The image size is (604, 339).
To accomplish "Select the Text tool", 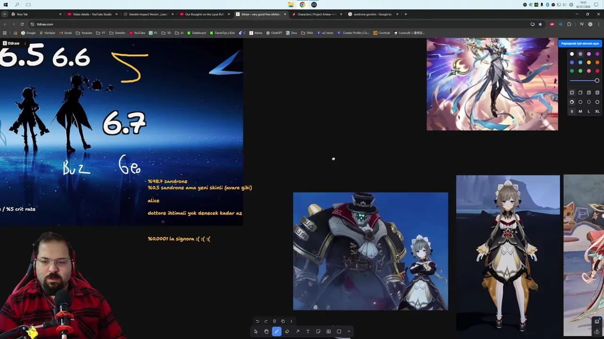I will 308,331.
